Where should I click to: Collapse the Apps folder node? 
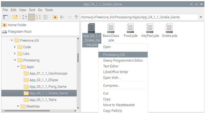(18, 67)
